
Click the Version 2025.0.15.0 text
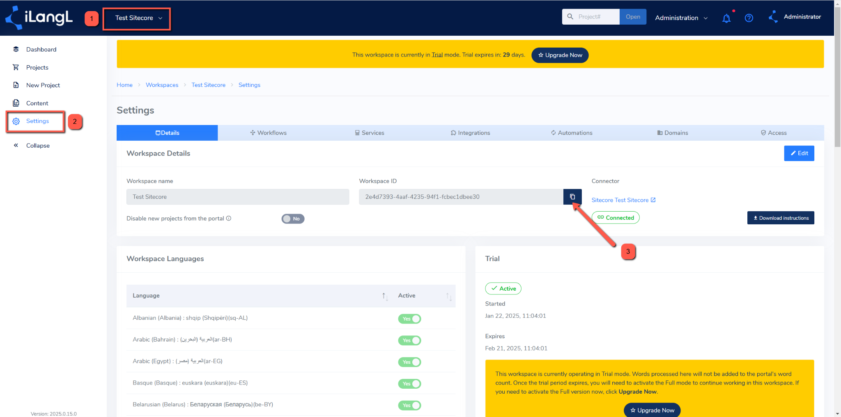(53, 414)
